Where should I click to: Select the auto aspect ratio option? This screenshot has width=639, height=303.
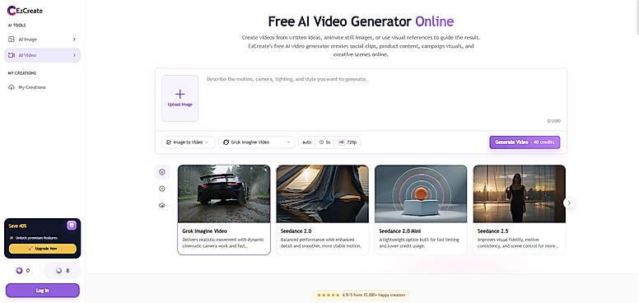[307, 142]
